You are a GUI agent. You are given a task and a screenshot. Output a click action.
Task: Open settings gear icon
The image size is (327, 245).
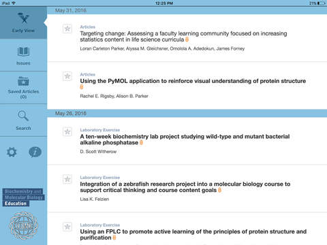point(12,152)
